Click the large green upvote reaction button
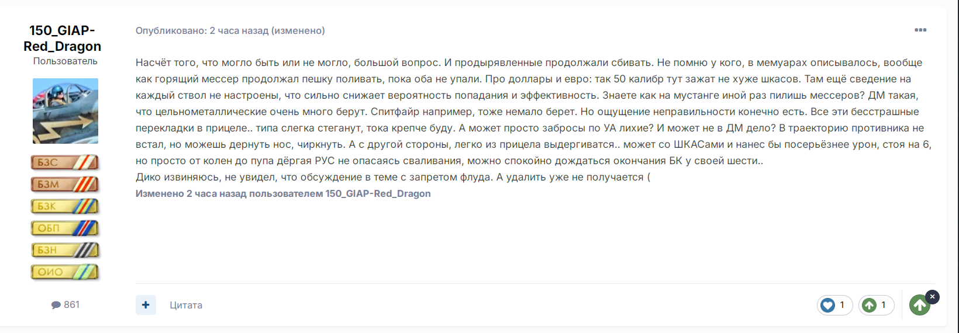959x333 pixels. pos(919,305)
